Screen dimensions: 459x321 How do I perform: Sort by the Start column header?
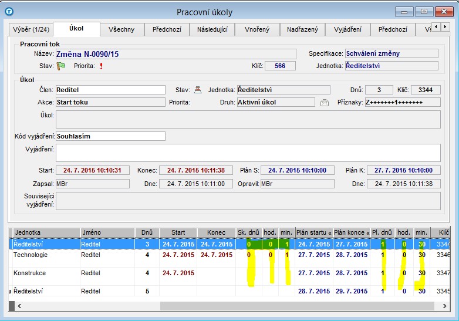pyautogui.click(x=178, y=232)
